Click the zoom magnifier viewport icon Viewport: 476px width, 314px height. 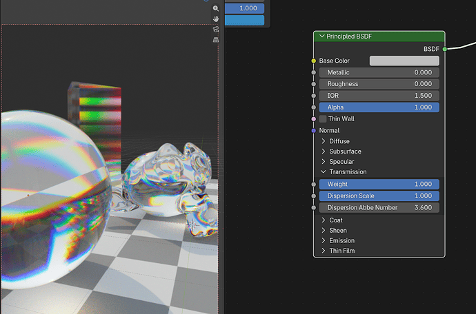[x=216, y=8]
